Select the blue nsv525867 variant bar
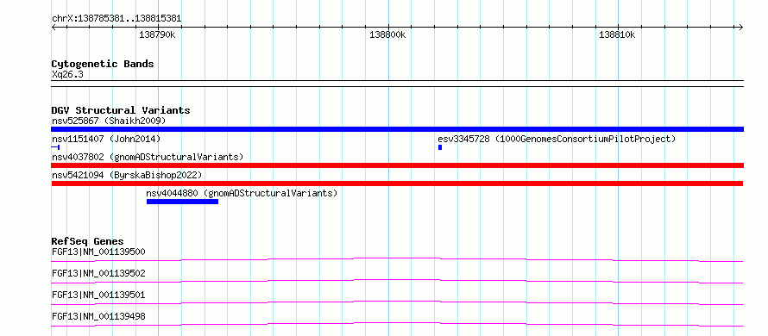 coord(397,129)
